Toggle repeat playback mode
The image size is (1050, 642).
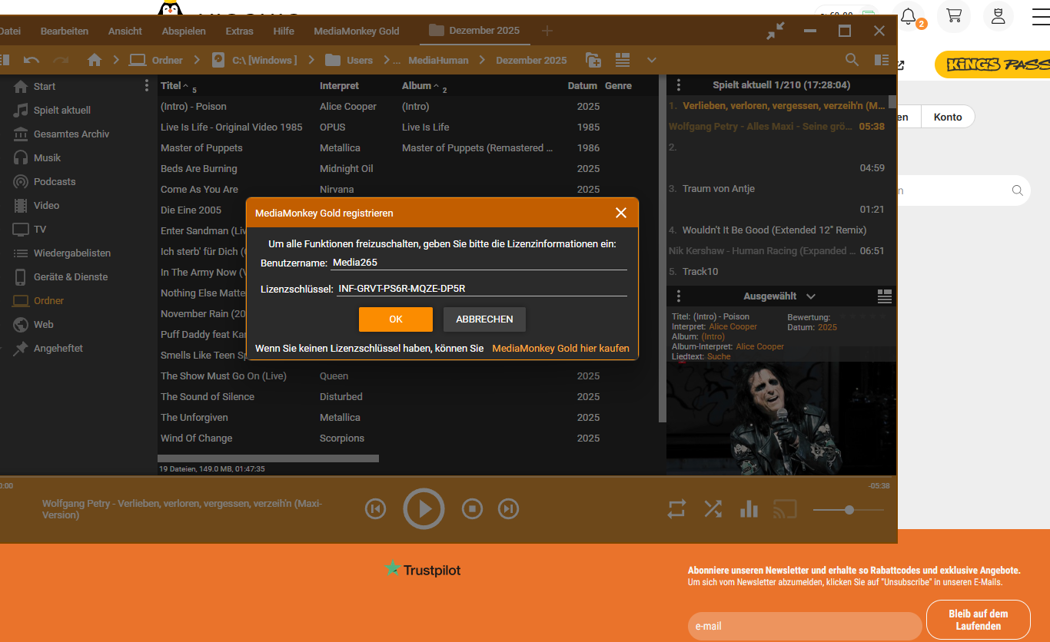676,508
